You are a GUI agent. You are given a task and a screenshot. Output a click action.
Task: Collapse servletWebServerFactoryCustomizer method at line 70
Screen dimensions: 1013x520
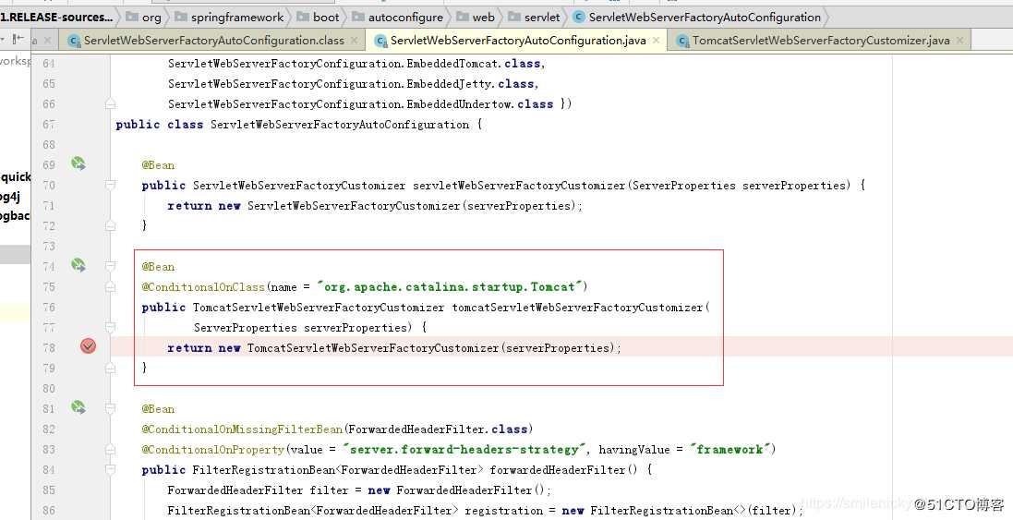[111, 186]
